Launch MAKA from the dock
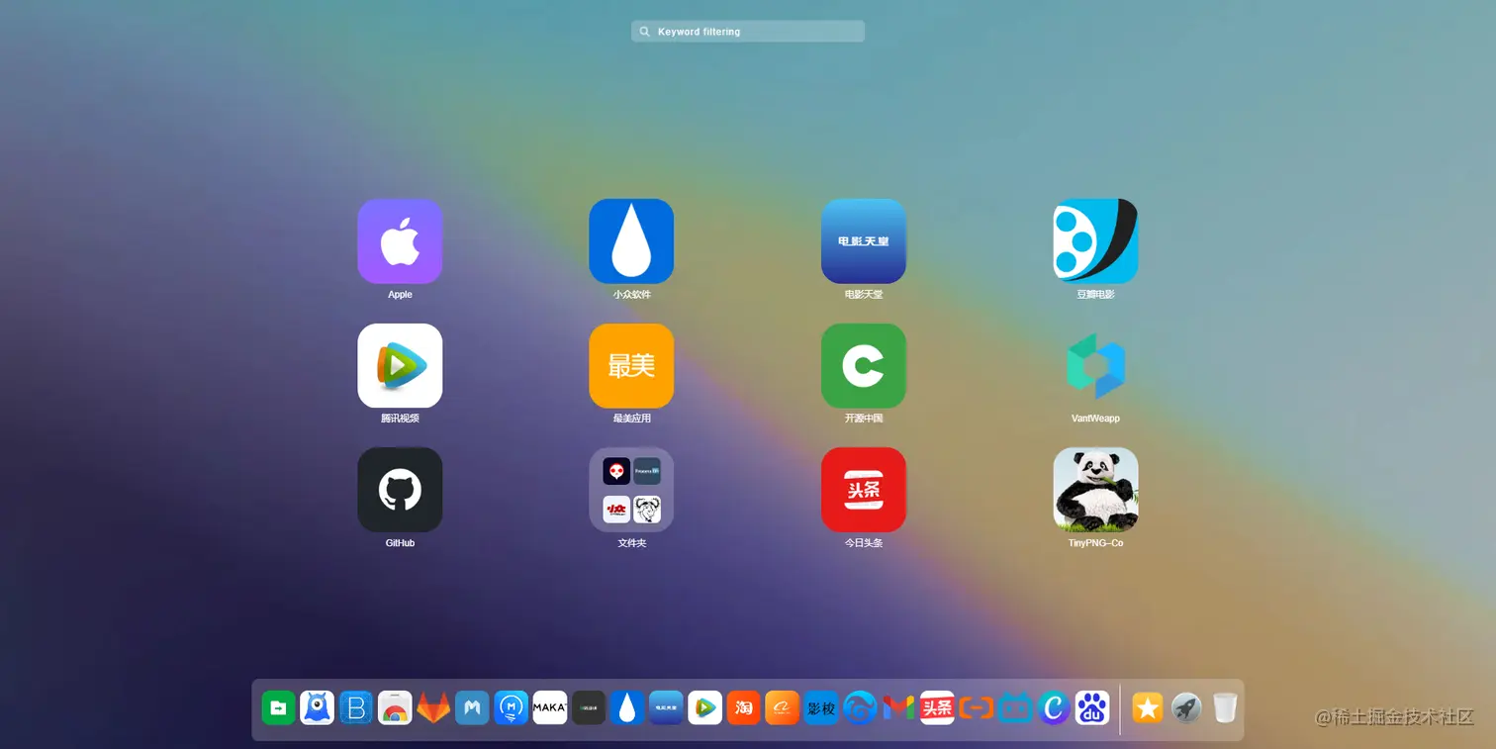 [x=549, y=707]
